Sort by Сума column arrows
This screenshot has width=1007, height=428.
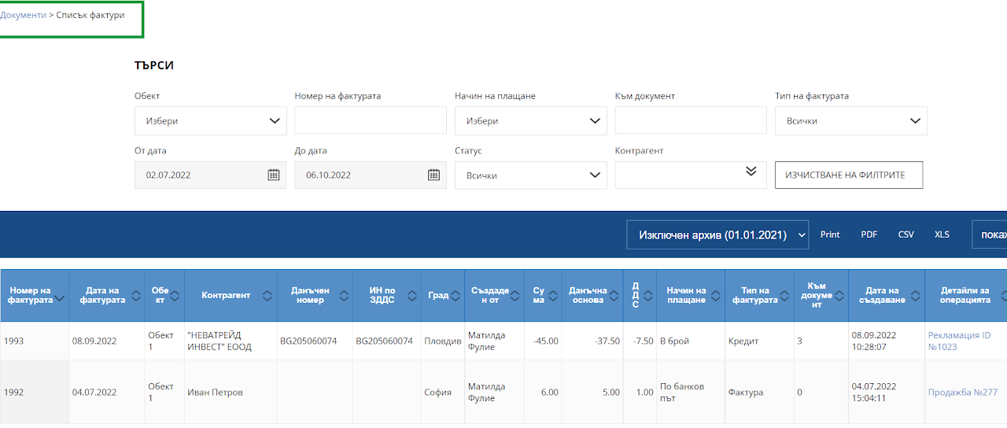(553, 296)
